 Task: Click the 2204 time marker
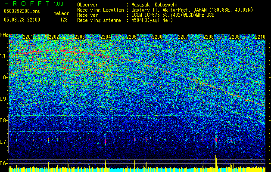pos(106,37)
